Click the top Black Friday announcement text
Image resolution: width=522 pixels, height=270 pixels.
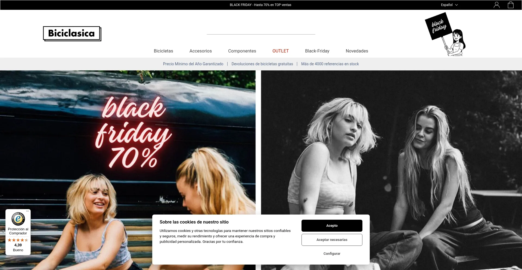260,5
